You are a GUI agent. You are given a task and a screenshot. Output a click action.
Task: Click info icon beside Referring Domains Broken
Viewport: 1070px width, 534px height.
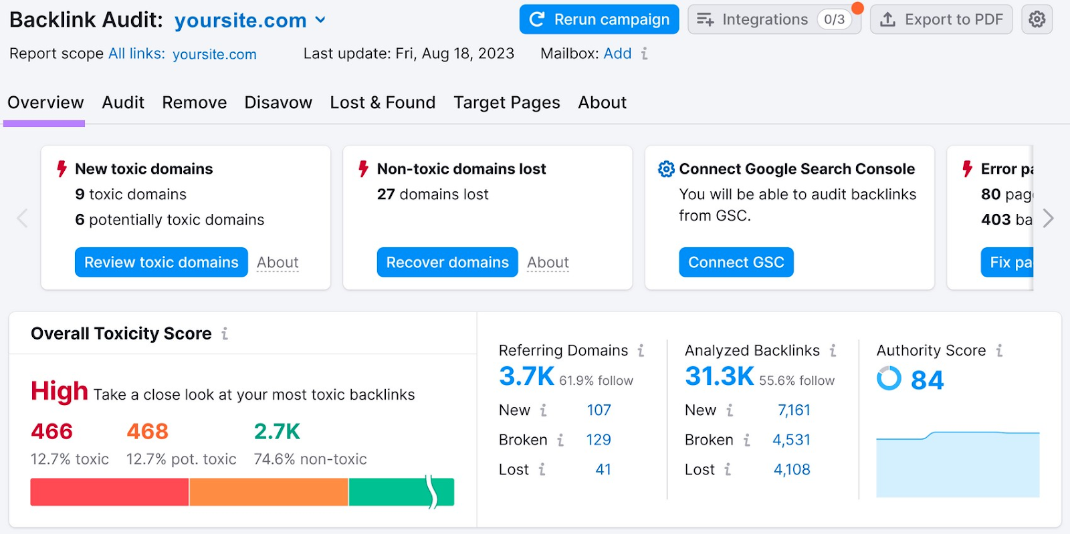[560, 440]
